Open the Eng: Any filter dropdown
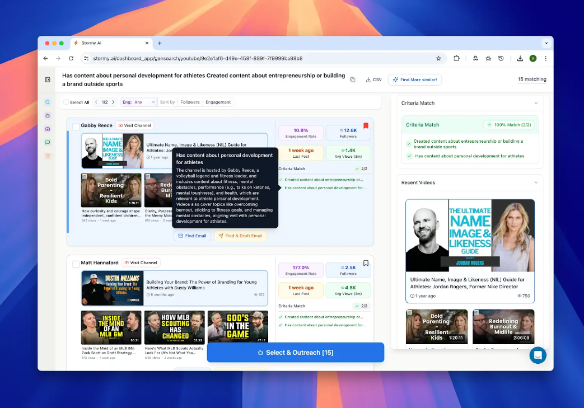 click(138, 102)
